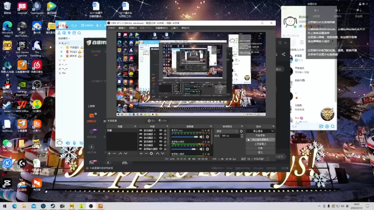Move scene down in Scenes panel
The image size is (374, 210).
126,154
